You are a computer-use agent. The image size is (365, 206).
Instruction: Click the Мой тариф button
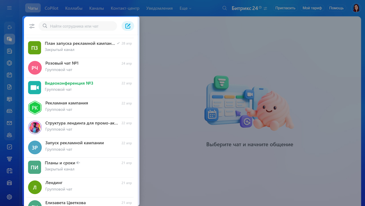312,8
